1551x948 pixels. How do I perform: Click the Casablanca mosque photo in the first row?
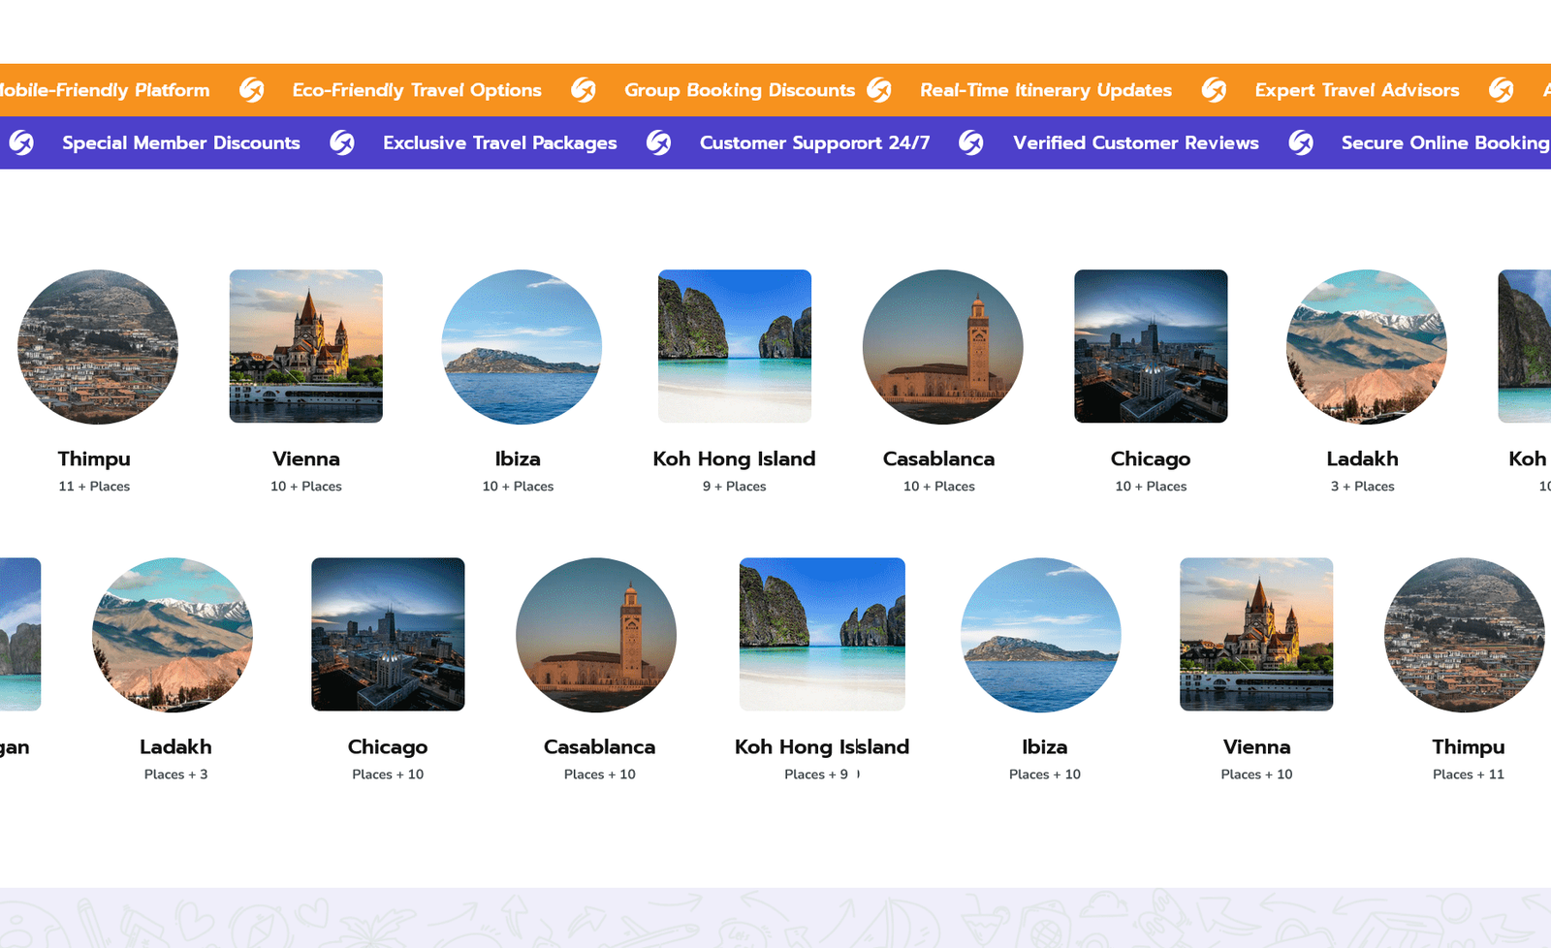pyautogui.click(x=943, y=346)
